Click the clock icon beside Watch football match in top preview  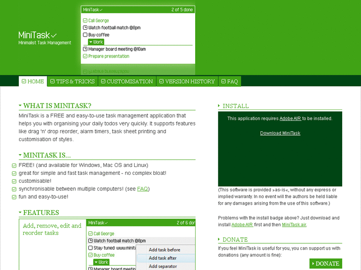[85, 28]
